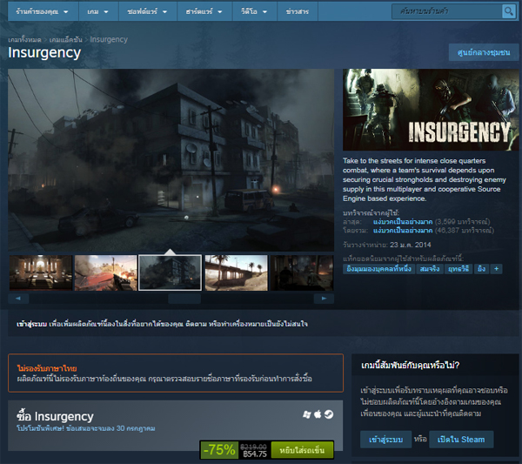Image resolution: width=522 pixels, height=464 pixels.
Task: Click the search magnifier icon
Action: [508, 12]
